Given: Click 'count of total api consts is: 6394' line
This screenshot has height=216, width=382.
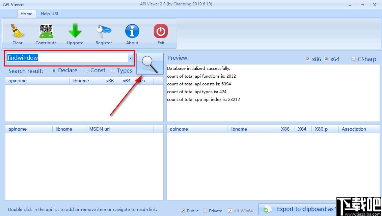Looking at the screenshot, I should click(199, 84).
